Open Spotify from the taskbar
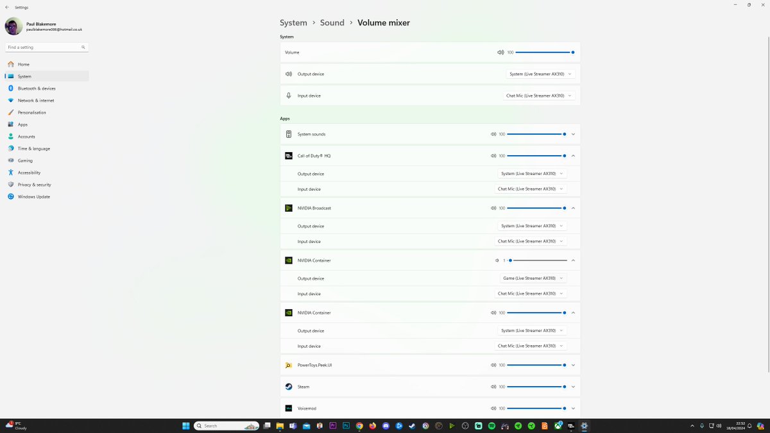Screen dimensions: 770x433 tap(492, 425)
